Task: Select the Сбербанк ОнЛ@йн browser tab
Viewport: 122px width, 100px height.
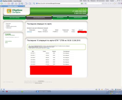Action: pos(12,6)
